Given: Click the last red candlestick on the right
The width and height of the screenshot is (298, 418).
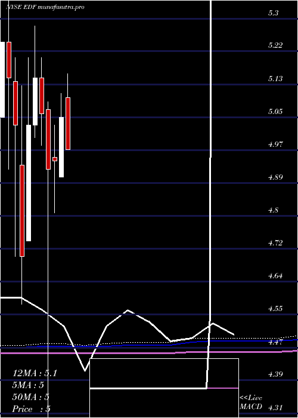Looking at the screenshot, I should tap(68, 124).
